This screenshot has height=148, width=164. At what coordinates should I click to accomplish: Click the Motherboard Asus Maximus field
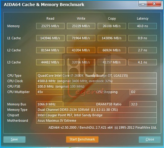pos(96,121)
